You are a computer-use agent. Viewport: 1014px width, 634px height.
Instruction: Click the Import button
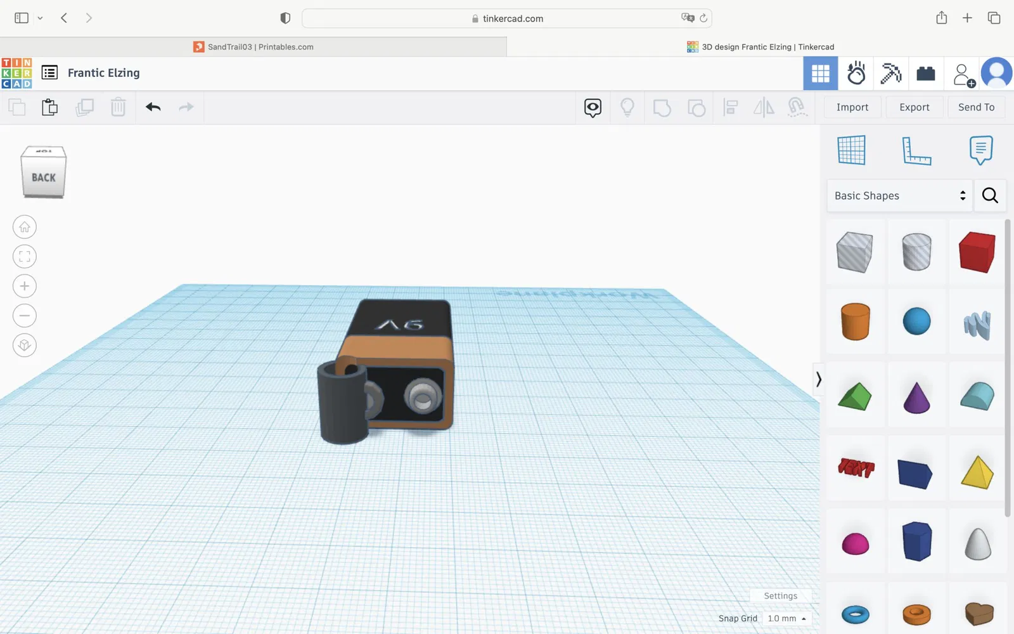pyautogui.click(x=852, y=107)
